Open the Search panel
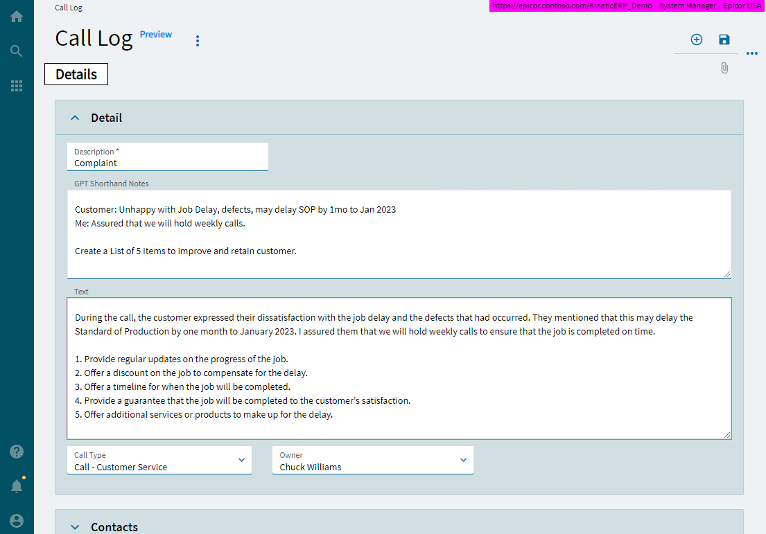766x534 pixels. coord(16,50)
